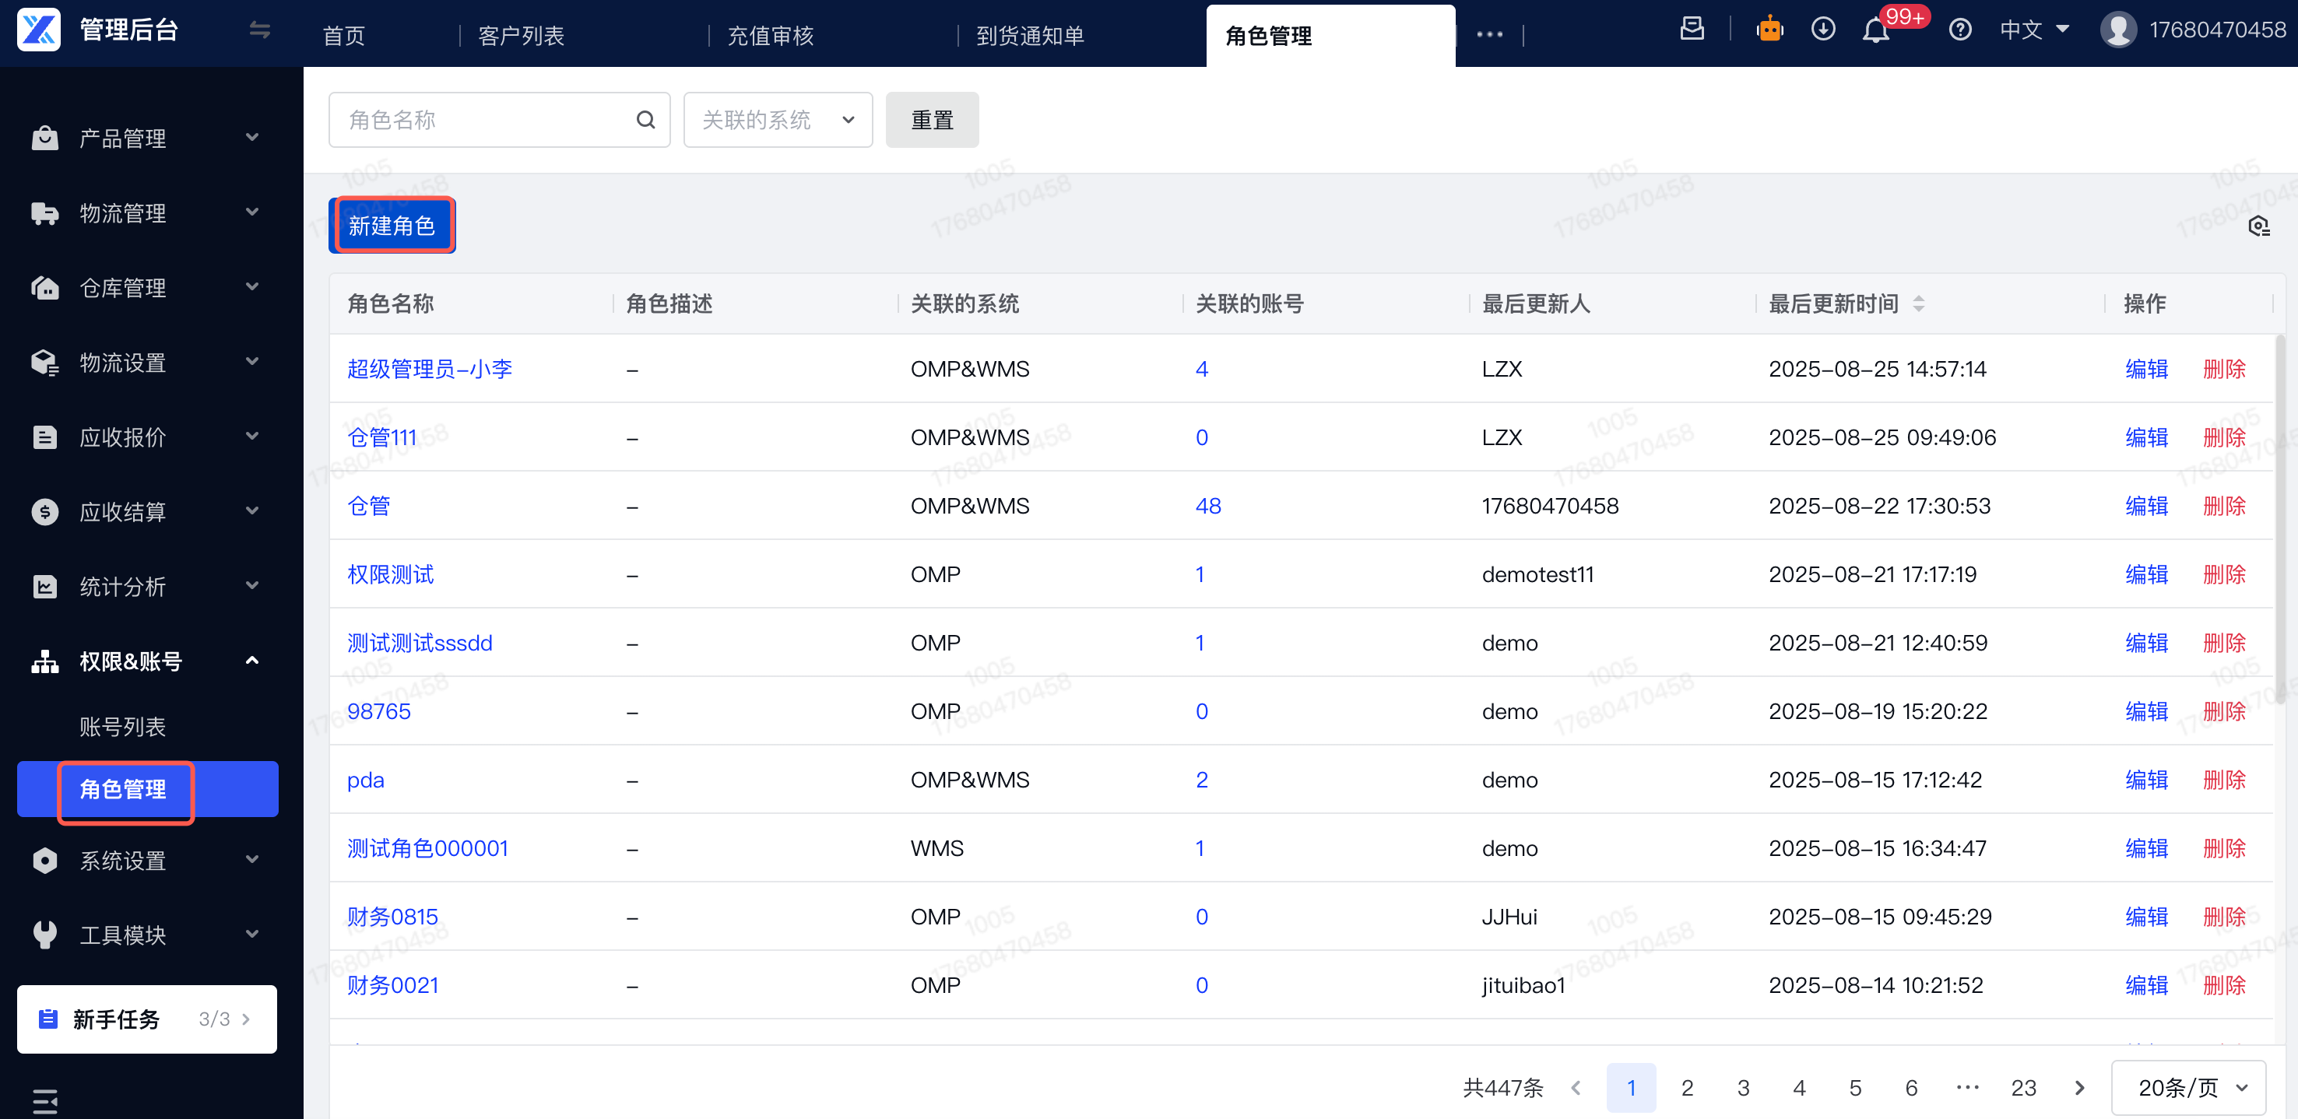Switch to the 到货通知单 tab
The width and height of the screenshot is (2298, 1119).
[1031, 35]
